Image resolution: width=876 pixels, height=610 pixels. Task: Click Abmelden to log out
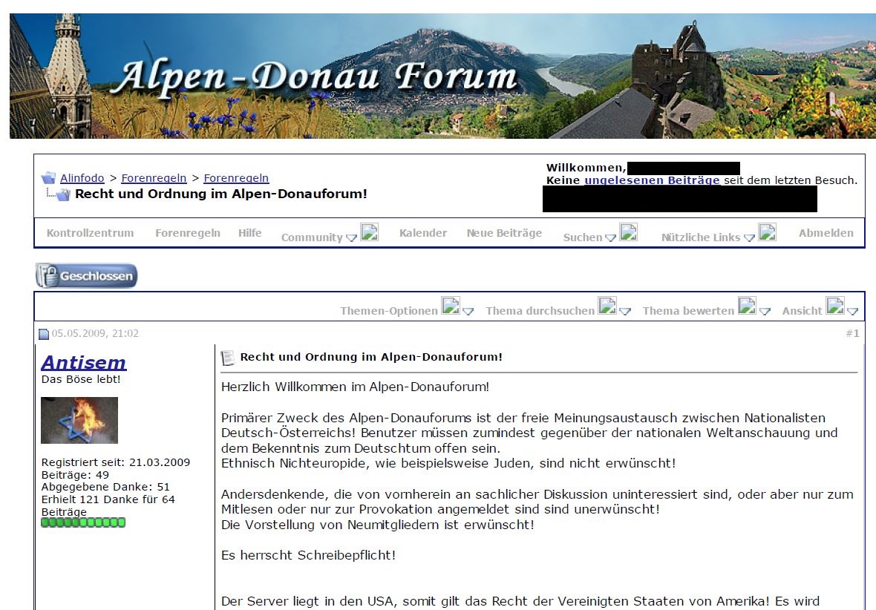[826, 233]
